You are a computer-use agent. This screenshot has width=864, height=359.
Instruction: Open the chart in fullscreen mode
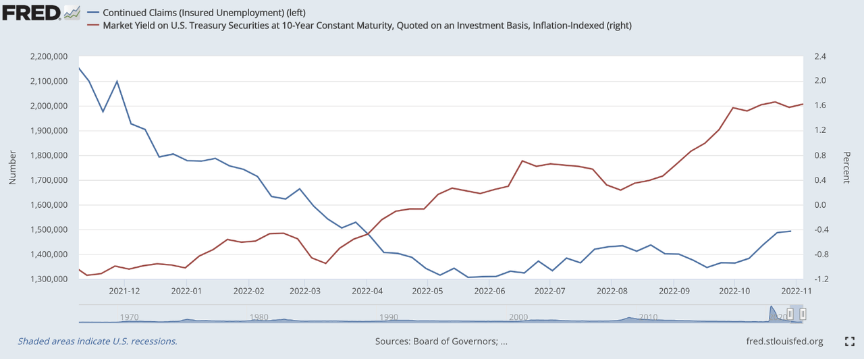[x=850, y=341]
